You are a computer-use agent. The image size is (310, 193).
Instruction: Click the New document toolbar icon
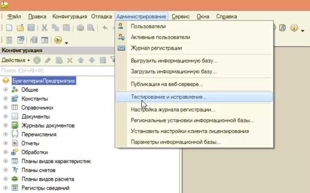pos(9,28)
